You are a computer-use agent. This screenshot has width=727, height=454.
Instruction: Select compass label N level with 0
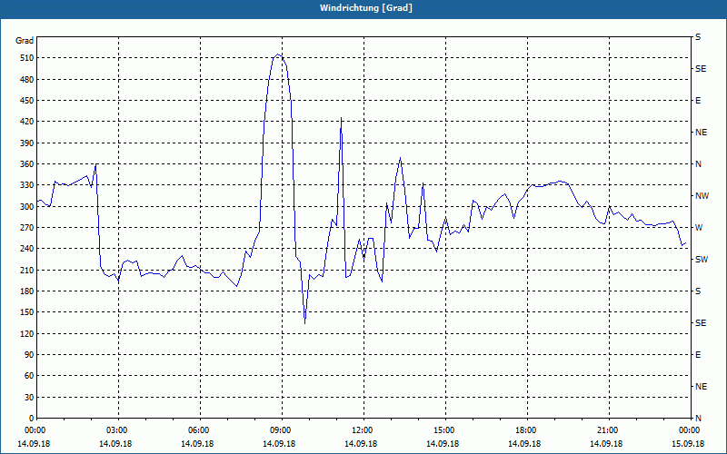[x=698, y=419]
